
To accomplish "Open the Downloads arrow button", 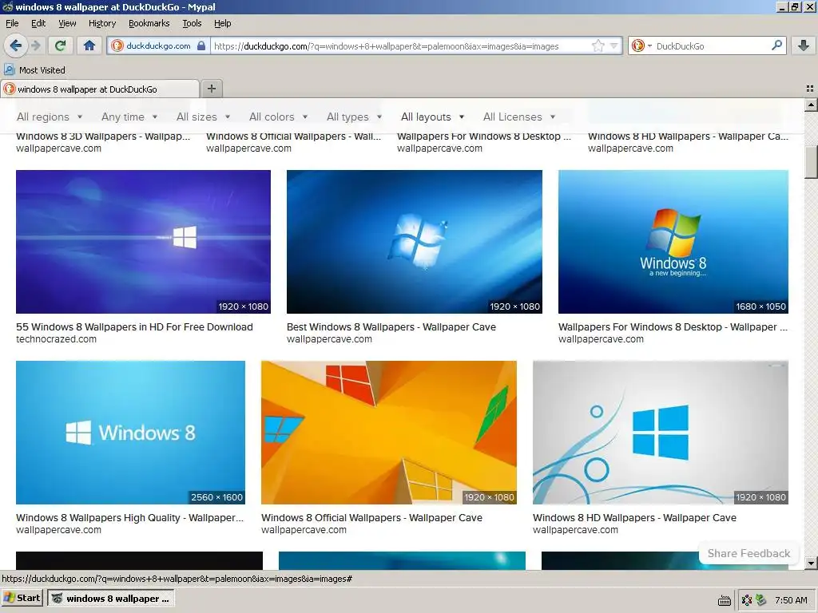I will click(804, 45).
